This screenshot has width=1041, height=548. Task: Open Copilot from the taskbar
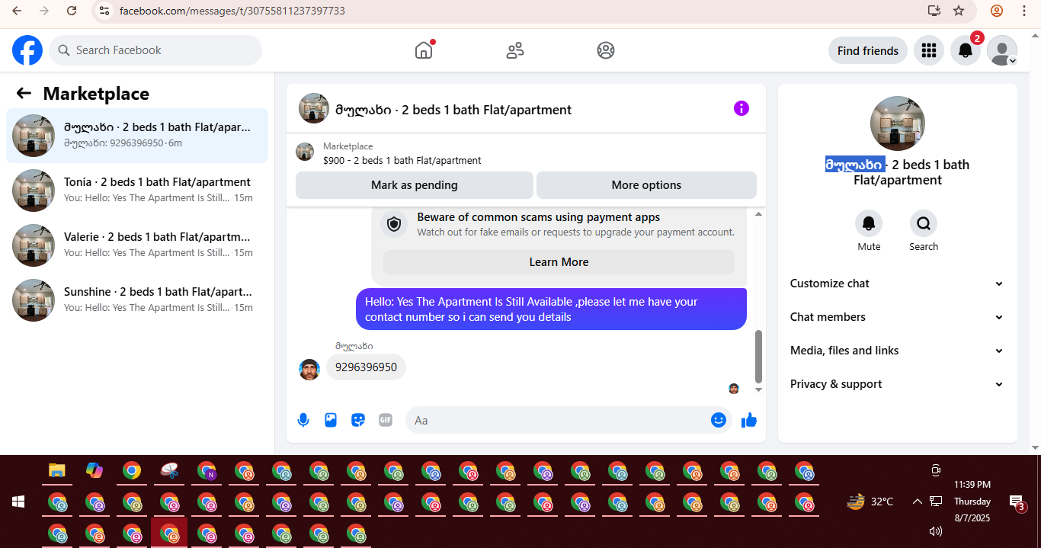[94, 471]
